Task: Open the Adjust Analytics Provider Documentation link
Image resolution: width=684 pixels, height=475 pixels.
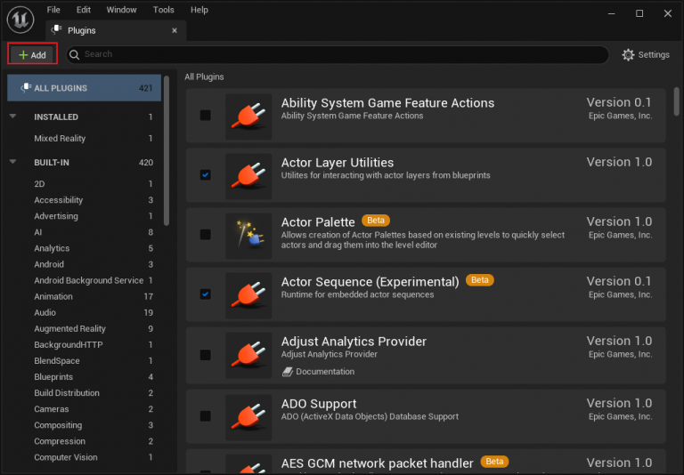Action: [324, 372]
